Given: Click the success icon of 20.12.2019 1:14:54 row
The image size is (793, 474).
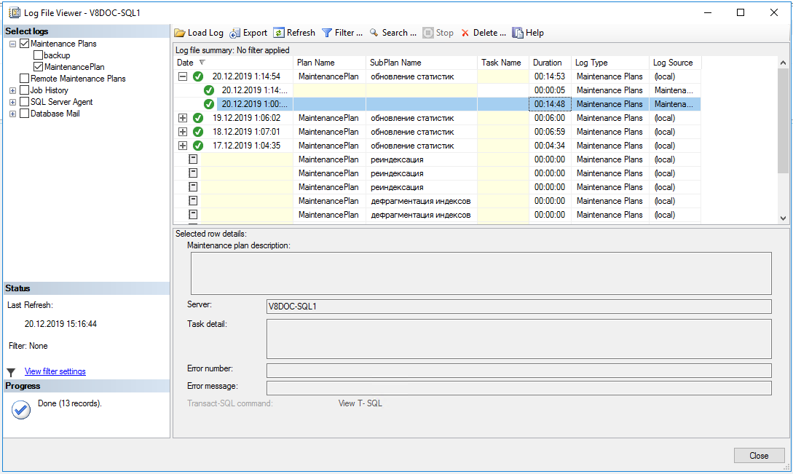Looking at the screenshot, I should tap(198, 76).
